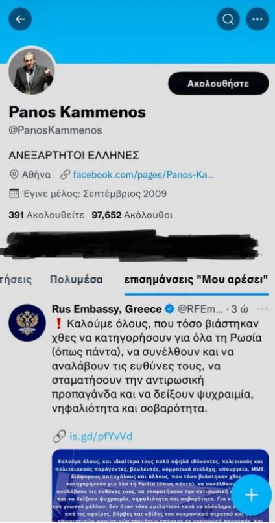View the 97,652 Ακόλουθοι followers list

click(132, 215)
